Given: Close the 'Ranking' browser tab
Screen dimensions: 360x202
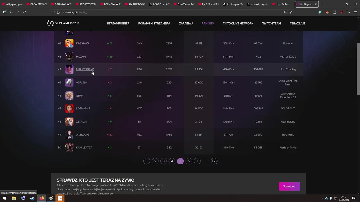Looking at the screenshot, I should 316,4.
